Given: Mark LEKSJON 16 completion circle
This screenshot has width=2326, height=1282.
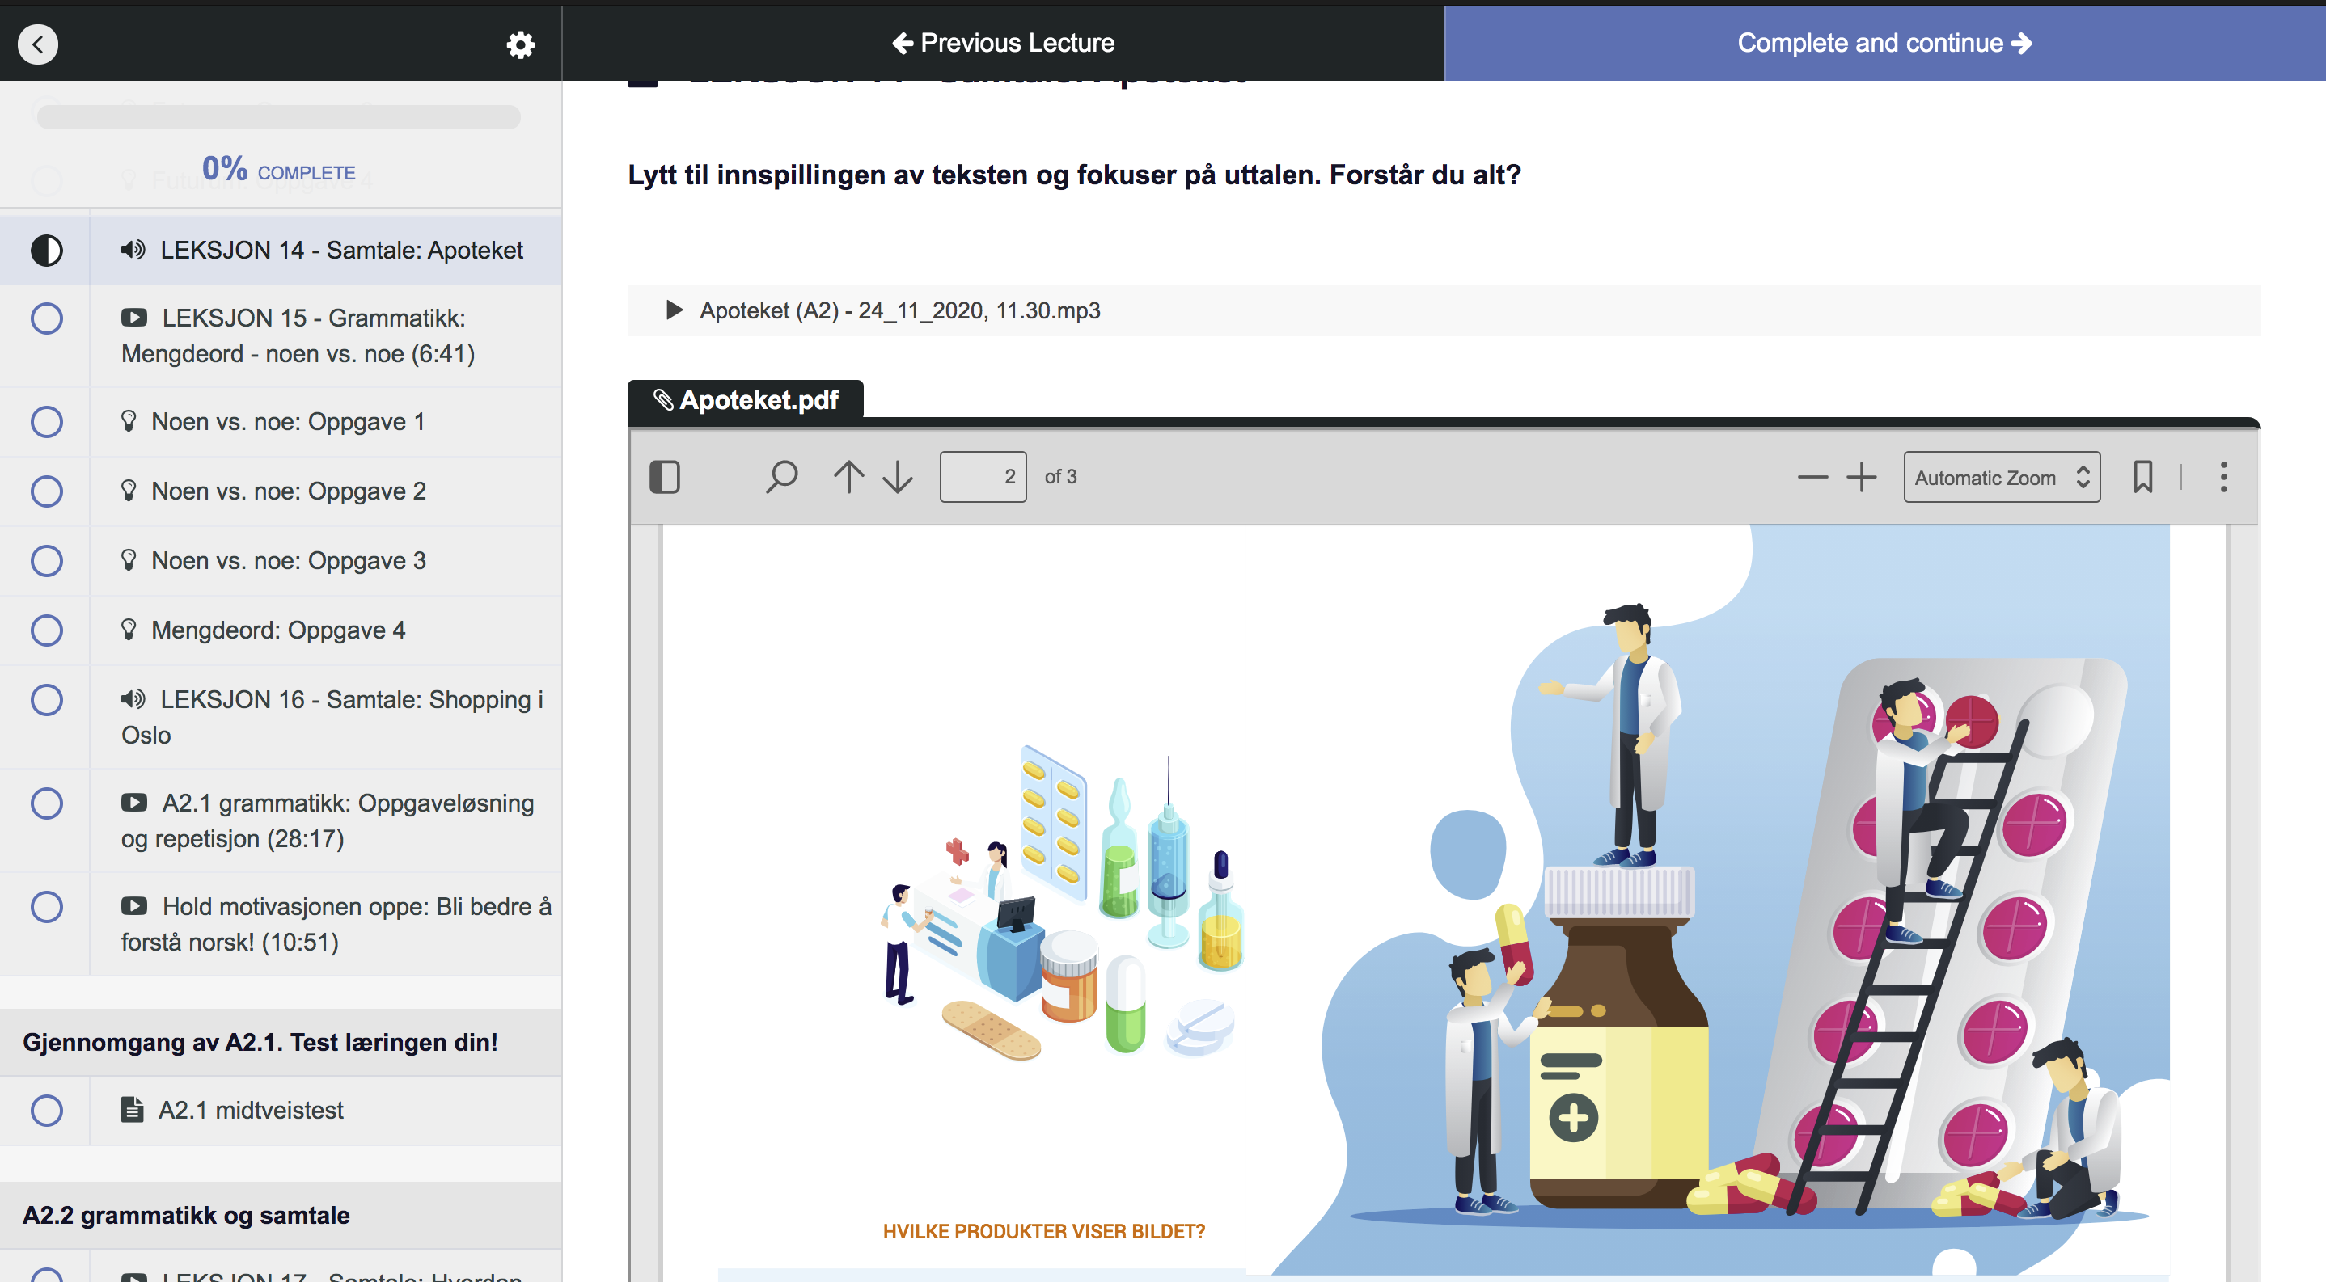Looking at the screenshot, I should coord(47,699).
